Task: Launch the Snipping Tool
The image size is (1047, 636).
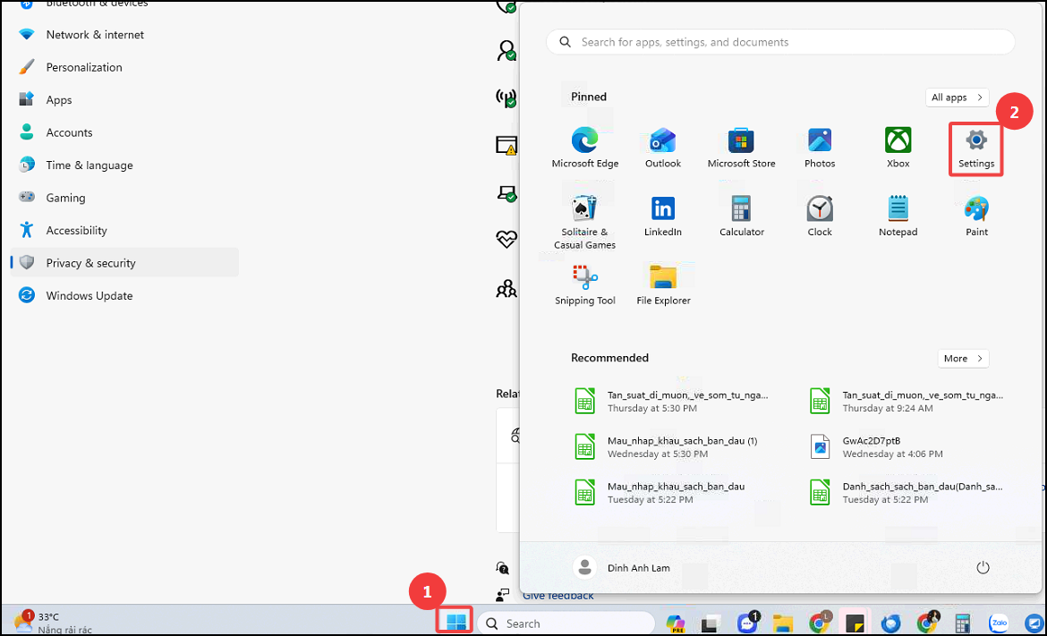Action: pos(585,285)
